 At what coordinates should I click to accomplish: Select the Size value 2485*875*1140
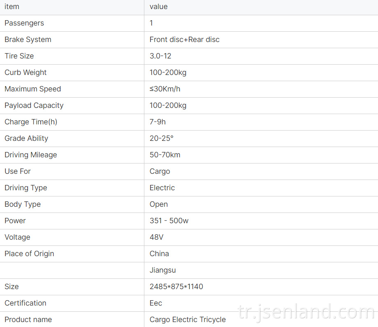coord(176,287)
